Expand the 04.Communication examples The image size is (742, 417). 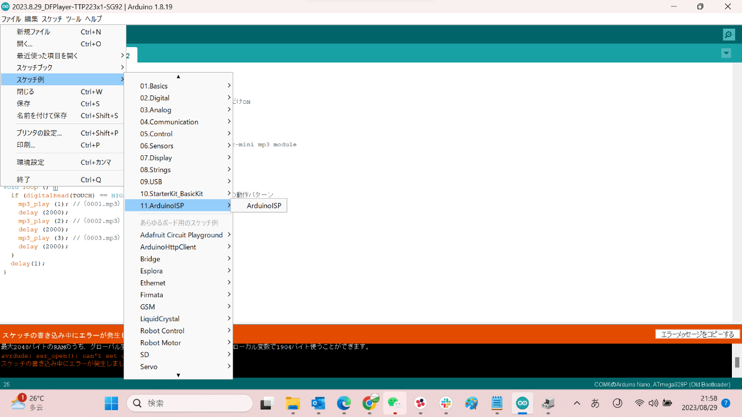pyautogui.click(x=178, y=122)
